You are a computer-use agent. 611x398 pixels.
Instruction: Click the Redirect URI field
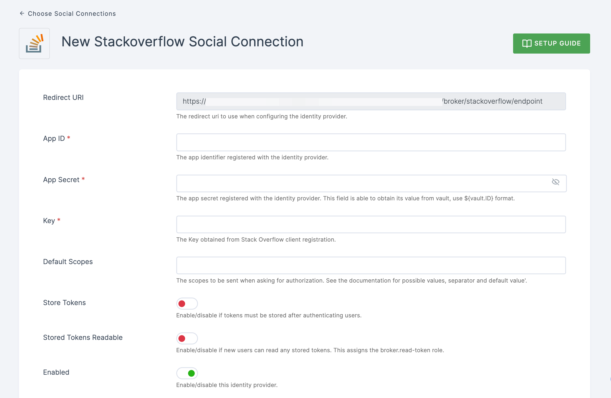tap(371, 101)
